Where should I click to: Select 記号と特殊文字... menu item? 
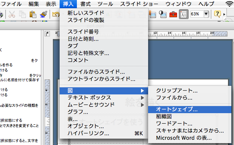pos(104,53)
